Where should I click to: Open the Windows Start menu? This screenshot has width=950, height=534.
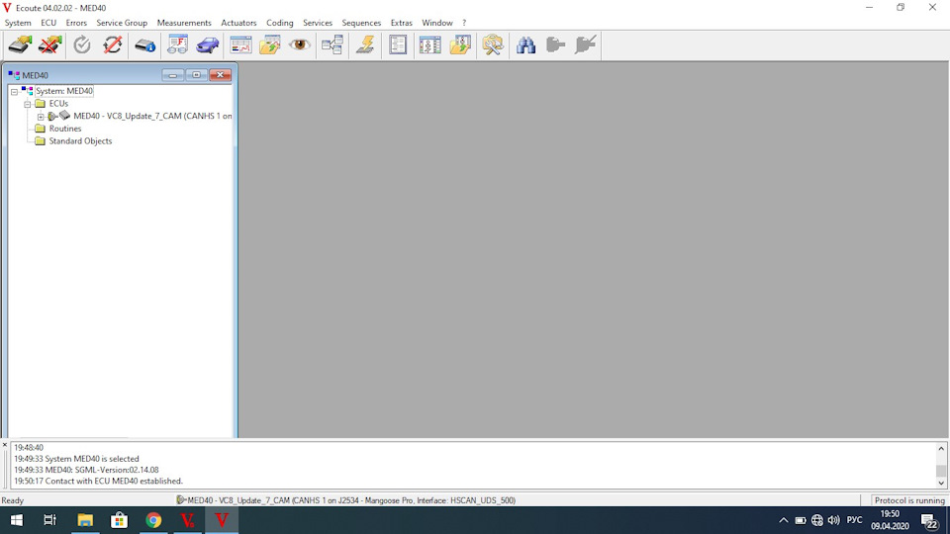[x=17, y=520]
